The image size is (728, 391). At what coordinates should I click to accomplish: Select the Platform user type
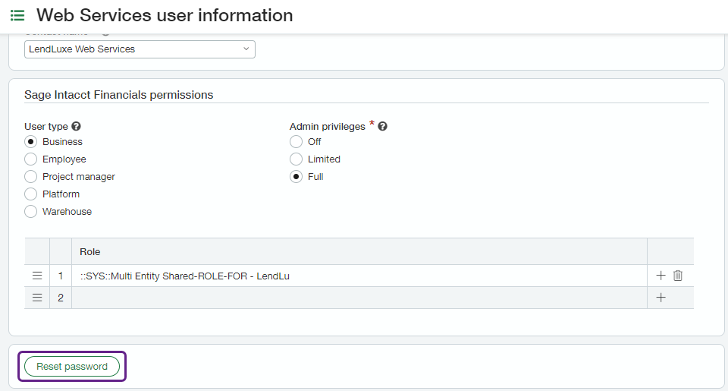click(x=31, y=194)
